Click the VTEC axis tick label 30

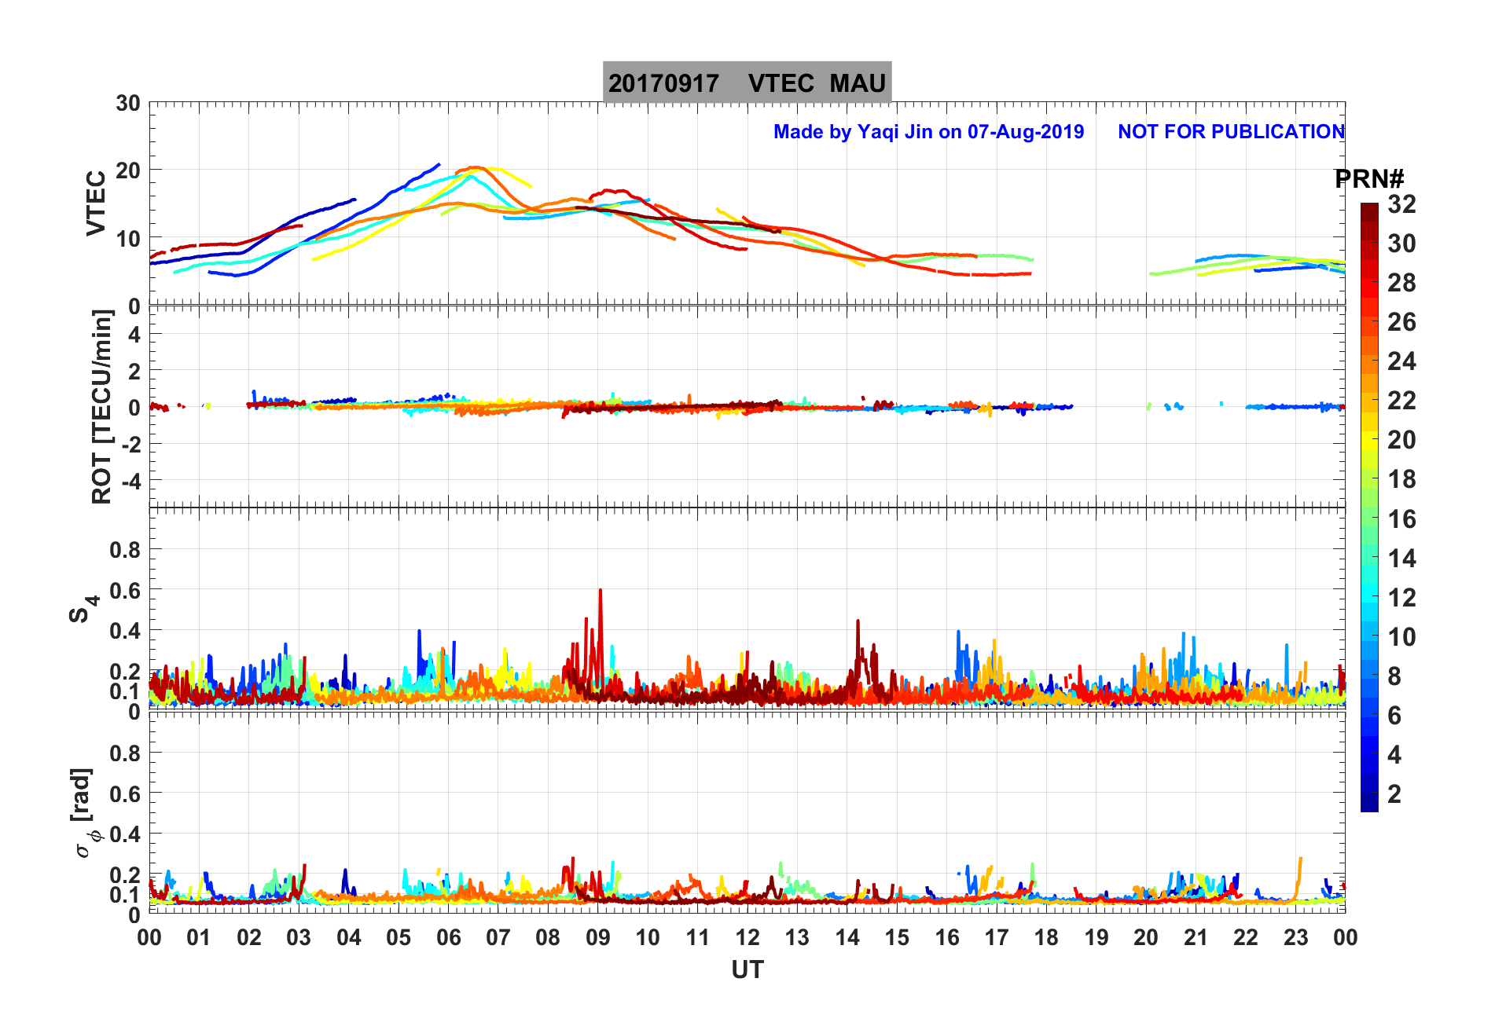coord(128,103)
